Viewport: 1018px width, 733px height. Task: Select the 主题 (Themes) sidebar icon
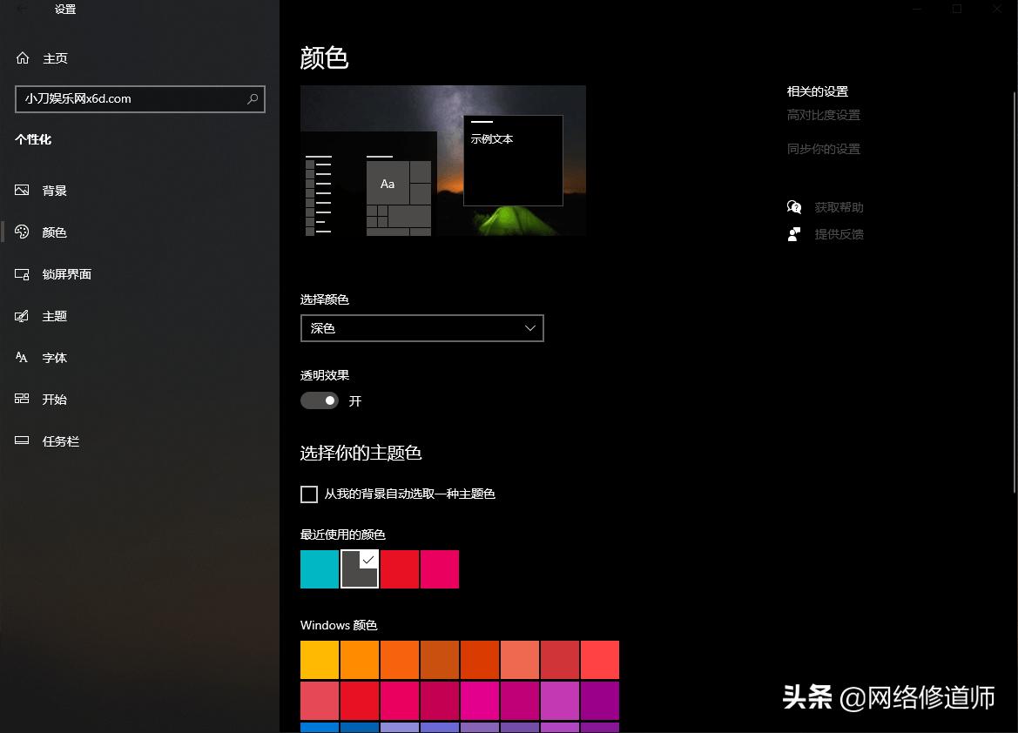tap(21, 315)
